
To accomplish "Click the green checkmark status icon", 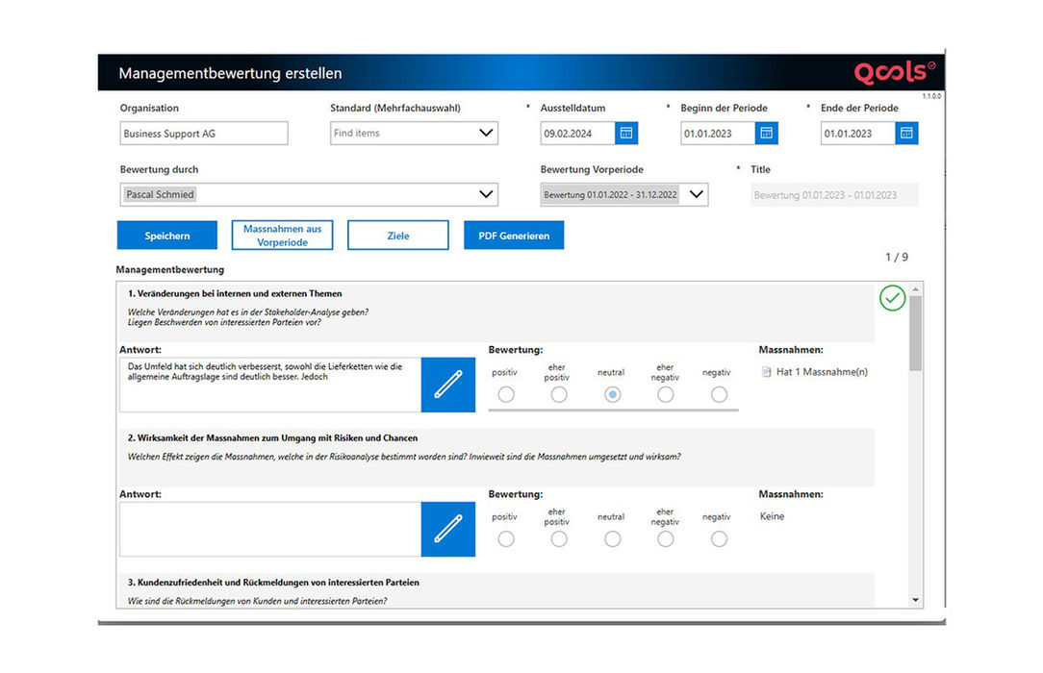I will tap(892, 298).
